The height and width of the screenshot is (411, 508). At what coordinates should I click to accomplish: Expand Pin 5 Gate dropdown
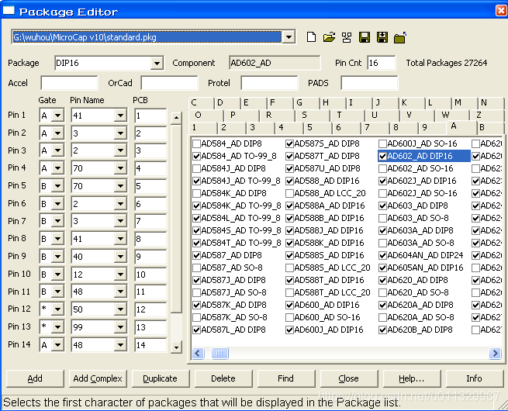coord(57,186)
